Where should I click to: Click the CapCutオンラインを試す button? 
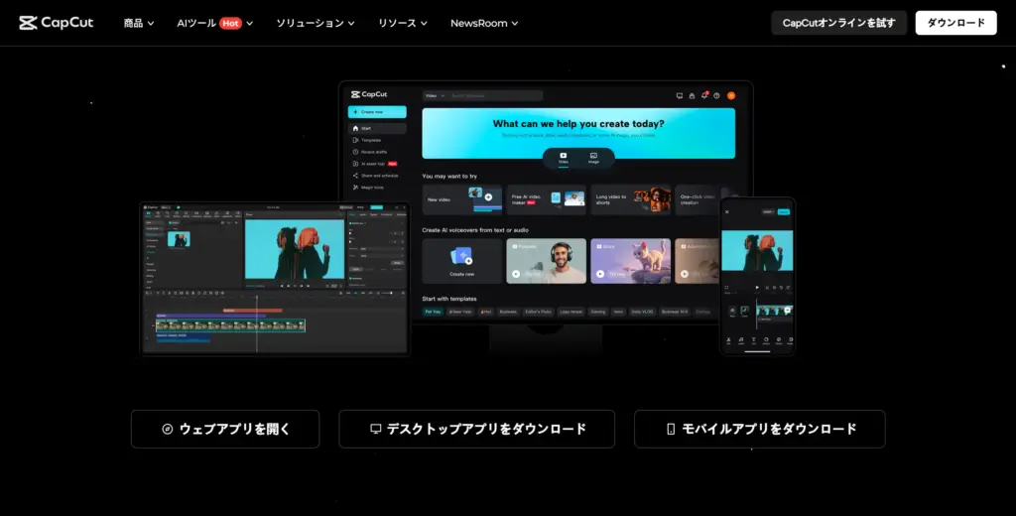tap(838, 23)
